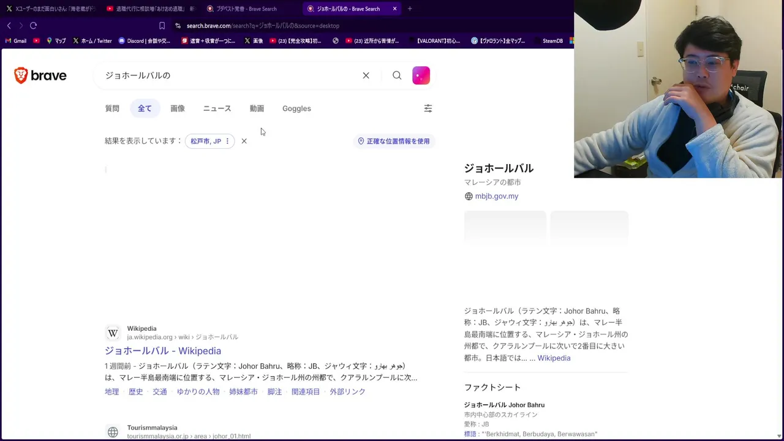
Task: Open a new browser tab
Action: (410, 9)
